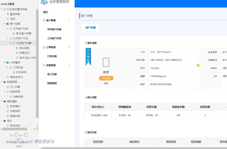Click the tree panel horizontal scrollbar right arrow
Image resolution: width=227 pixels, height=149 pixels.
coord(34,129)
